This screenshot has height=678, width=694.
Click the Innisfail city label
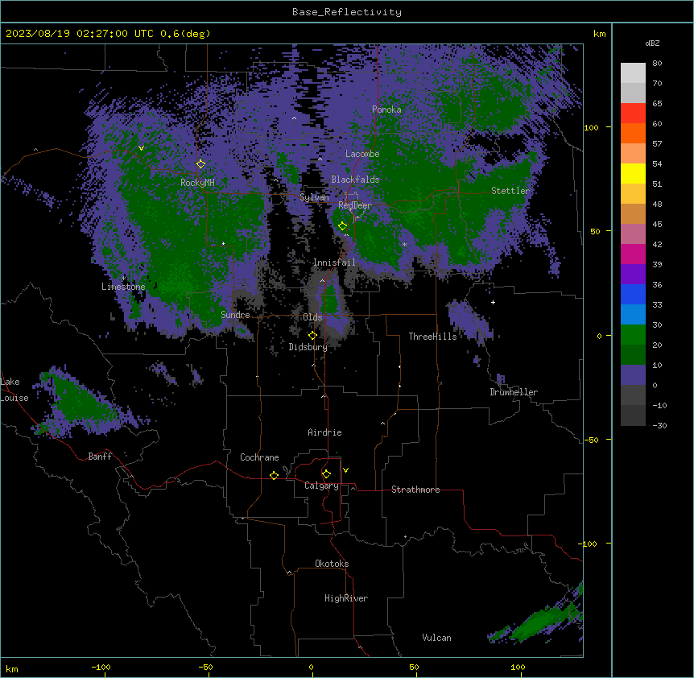[334, 263]
